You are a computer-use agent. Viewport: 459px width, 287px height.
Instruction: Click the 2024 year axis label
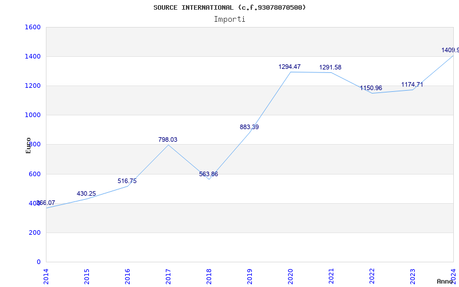tap(454, 275)
